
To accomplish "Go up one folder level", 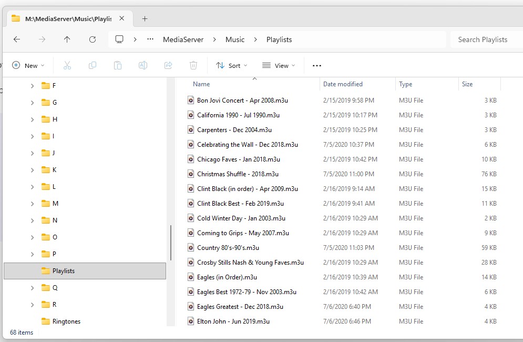I will (67, 39).
